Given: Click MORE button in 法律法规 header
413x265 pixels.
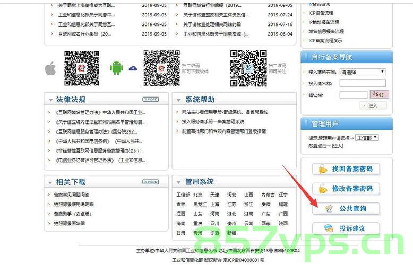Looking at the screenshot, I should pos(151,100).
